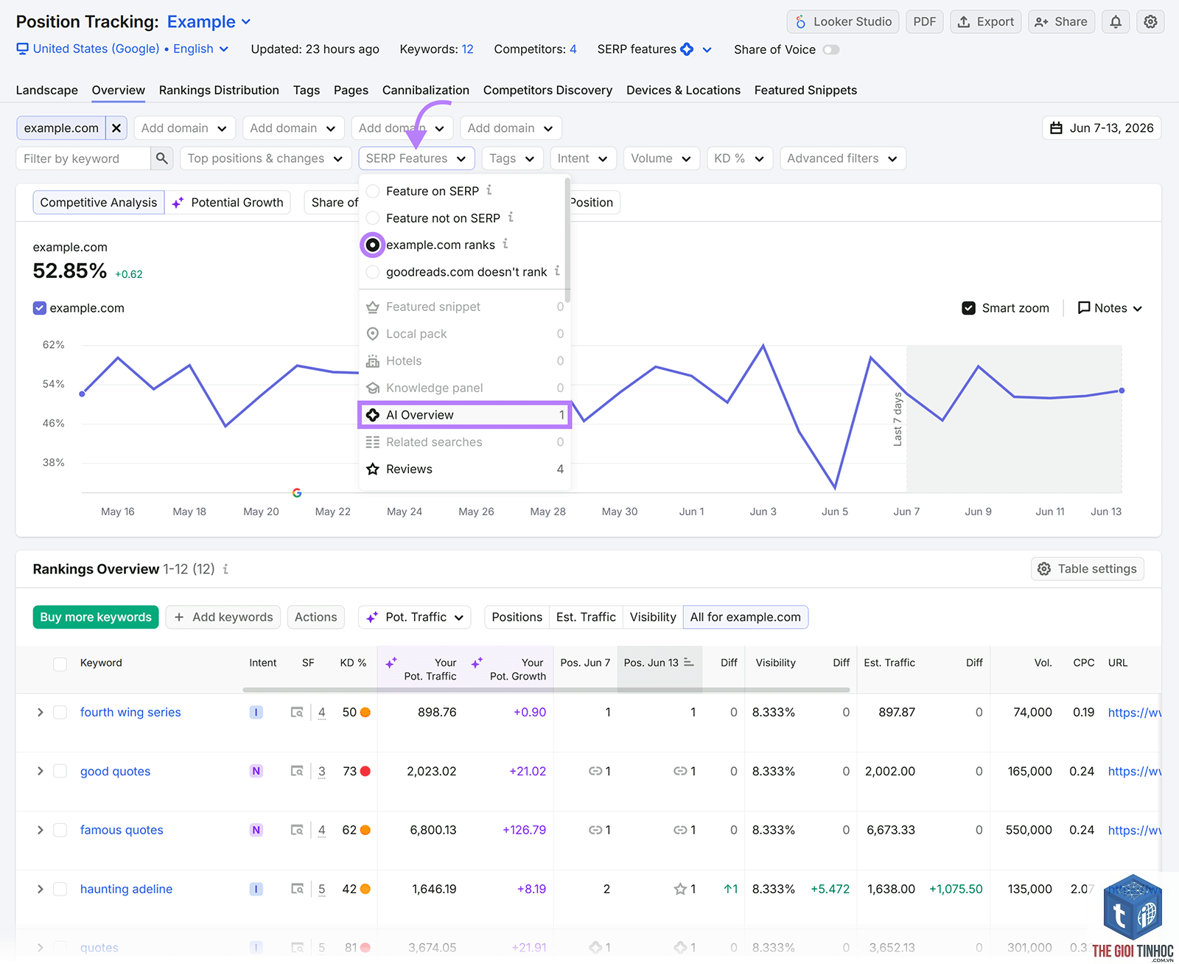This screenshot has width=1179, height=964.
Task: Open the Advanced filters dropdown
Action: (x=842, y=158)
